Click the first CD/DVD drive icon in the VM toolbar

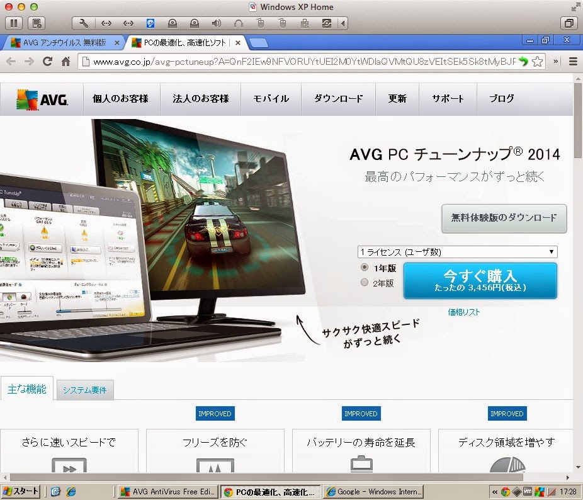coord(172,23)
